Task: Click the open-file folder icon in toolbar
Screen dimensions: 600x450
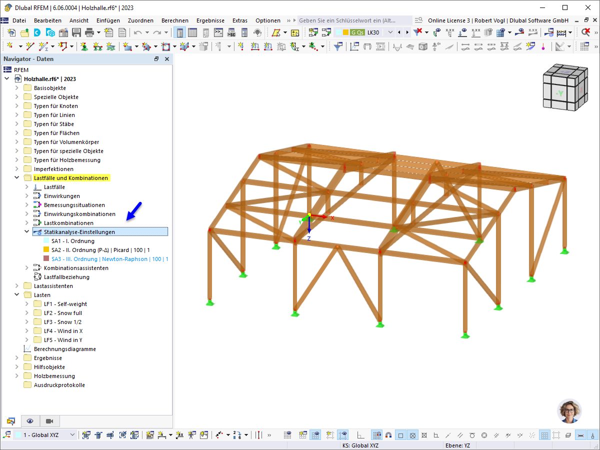Action: click(x=24, y=32)
